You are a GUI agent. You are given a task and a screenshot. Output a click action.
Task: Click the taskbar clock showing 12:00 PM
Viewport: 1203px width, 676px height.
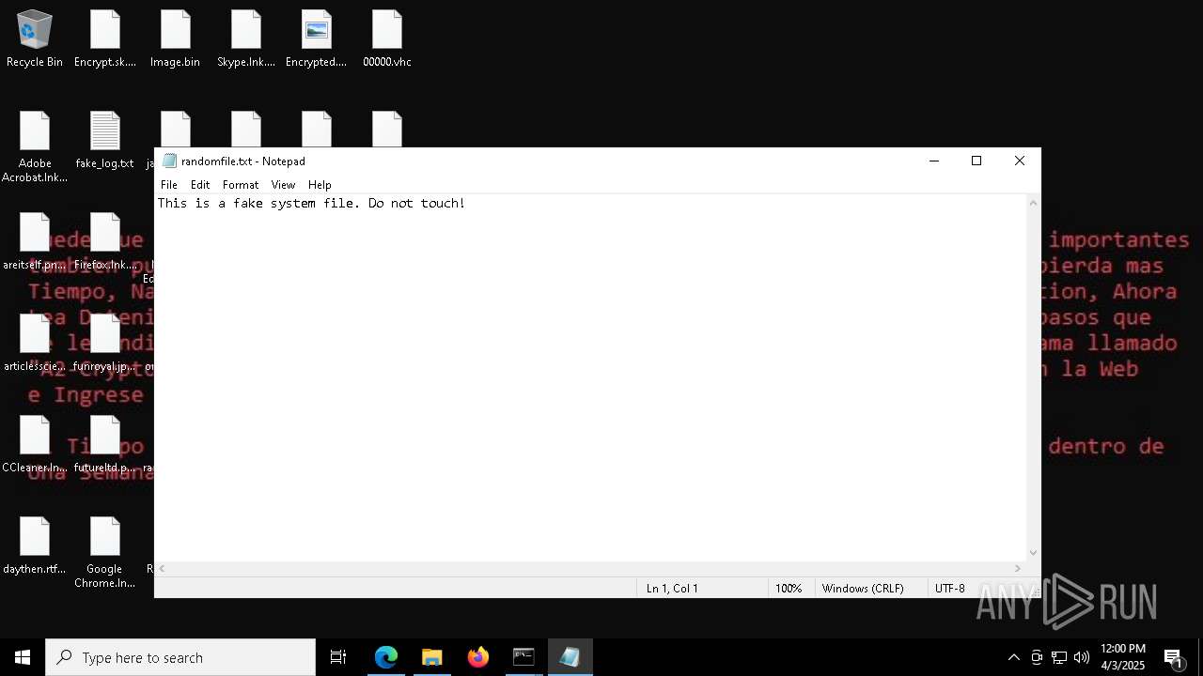coord(1123,657)
